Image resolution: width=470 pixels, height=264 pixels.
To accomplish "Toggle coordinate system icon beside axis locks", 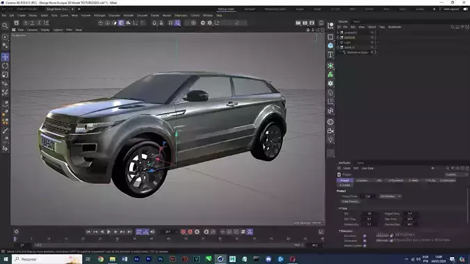I will pos(47,23).
